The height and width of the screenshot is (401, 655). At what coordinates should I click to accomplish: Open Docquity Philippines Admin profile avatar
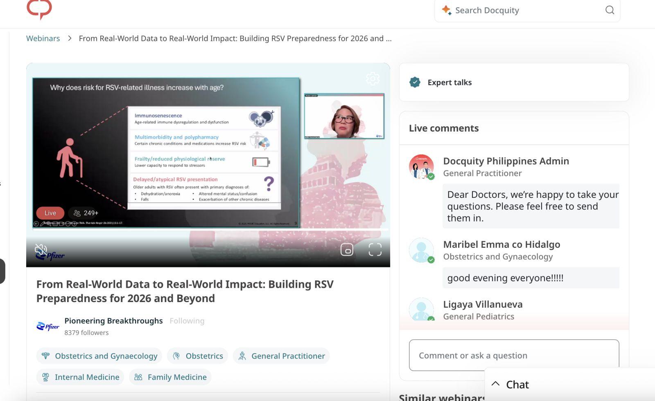tap(421, 167)
